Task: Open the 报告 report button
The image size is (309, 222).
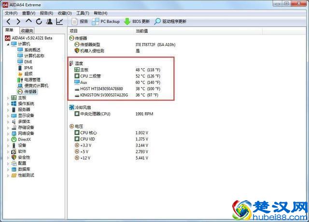Action: tap(79, 21)
